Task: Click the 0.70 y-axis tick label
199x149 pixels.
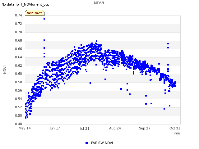Action: [18, 32]
